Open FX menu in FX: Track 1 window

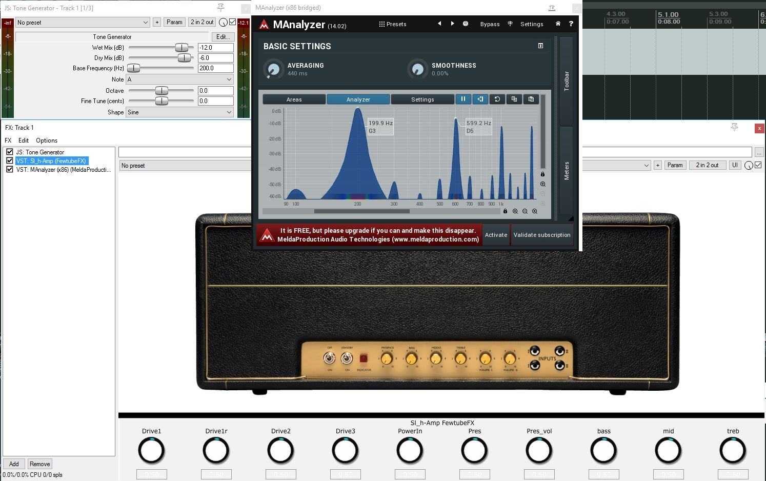click(x=8, y=141)
